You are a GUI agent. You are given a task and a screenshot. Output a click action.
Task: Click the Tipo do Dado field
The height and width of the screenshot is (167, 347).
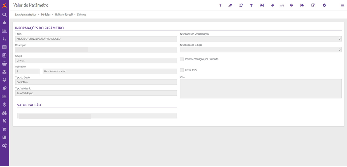[x=96, y=82]
